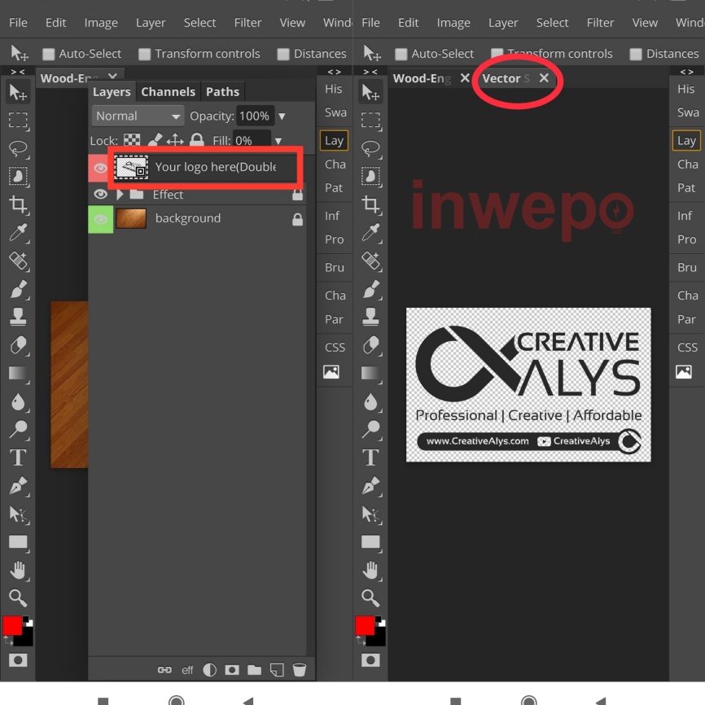The image size is (705, 705).
Task: Select the Pen tool in left pane
Action: click(18, 485)
